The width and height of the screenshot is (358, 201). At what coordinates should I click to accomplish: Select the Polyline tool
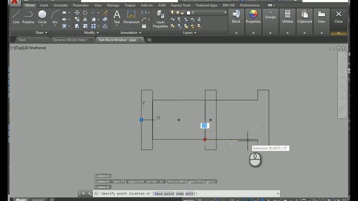click(28, 17)
